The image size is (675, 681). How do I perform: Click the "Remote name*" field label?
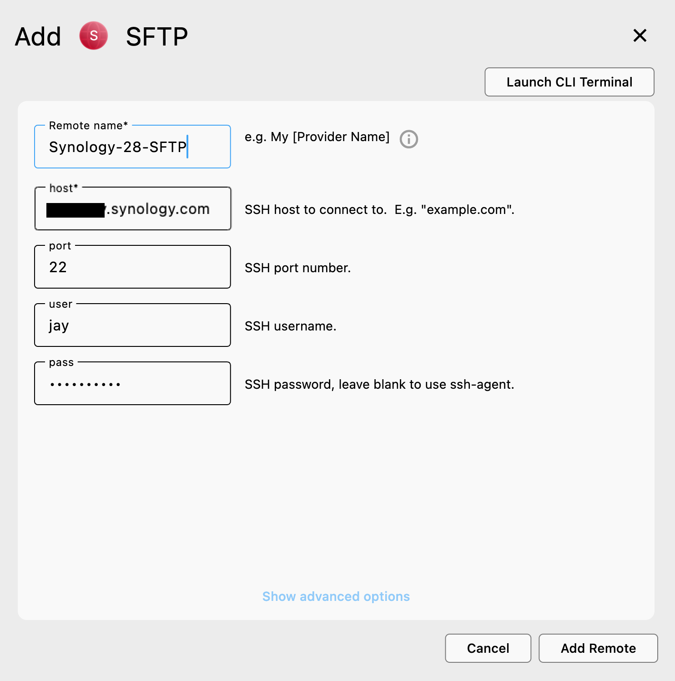pyautogui.click(x=88, y=125)
